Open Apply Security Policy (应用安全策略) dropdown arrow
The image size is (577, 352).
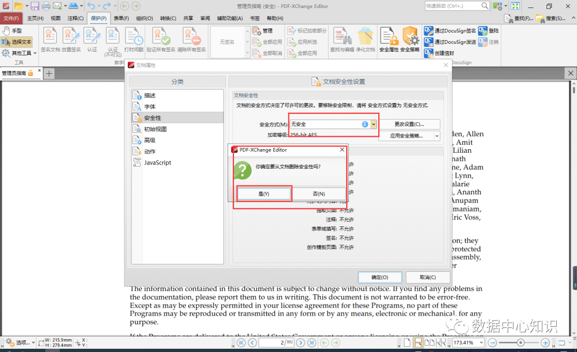tap(437, 136)
